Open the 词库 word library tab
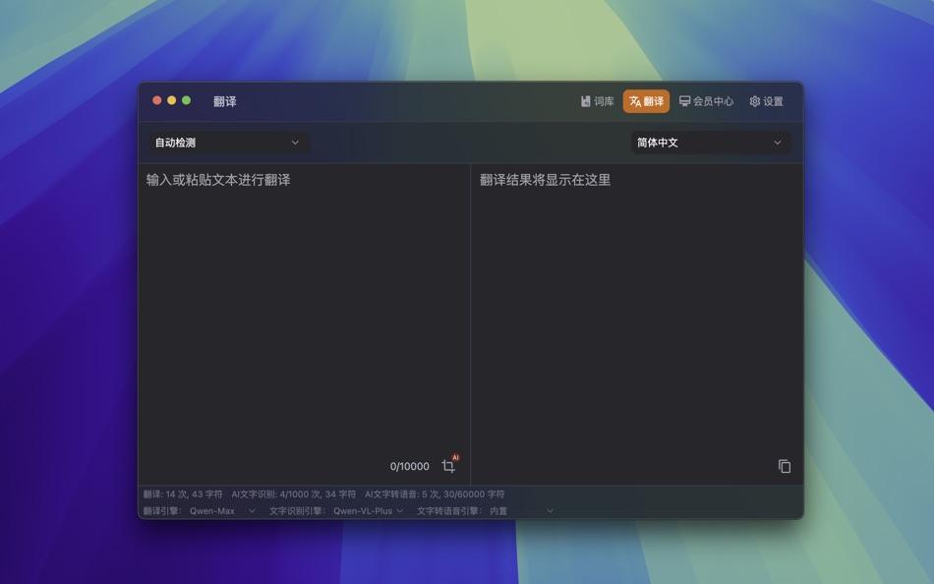The width and height of the screenshot is (934, 584). tap(597, 101)
